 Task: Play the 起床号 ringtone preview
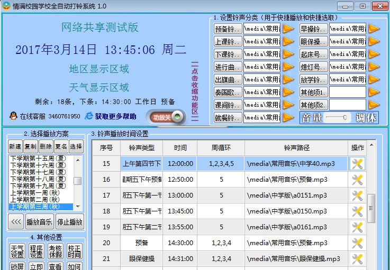[374, 54]
